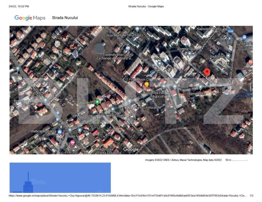This screenshot has height=202, width=262.
Task: Click the Zodiac pool supply store pin
Action: 244,38
